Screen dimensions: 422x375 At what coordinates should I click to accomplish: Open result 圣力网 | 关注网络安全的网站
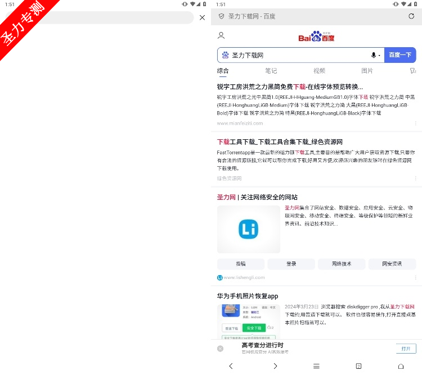point(257,197)
